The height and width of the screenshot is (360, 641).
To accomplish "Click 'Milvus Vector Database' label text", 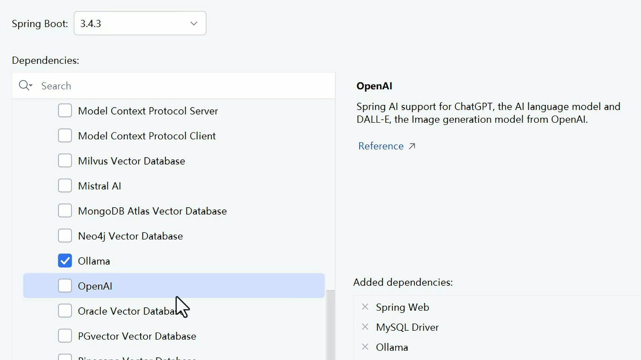I will coord(131,161).
